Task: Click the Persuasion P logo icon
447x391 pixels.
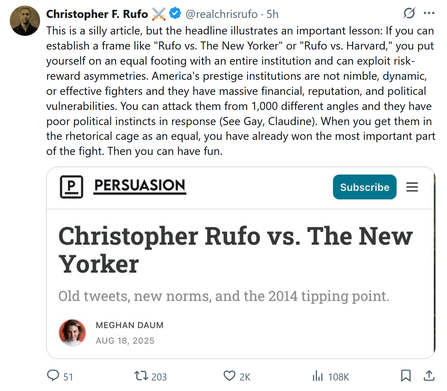Action: point(72,187)
